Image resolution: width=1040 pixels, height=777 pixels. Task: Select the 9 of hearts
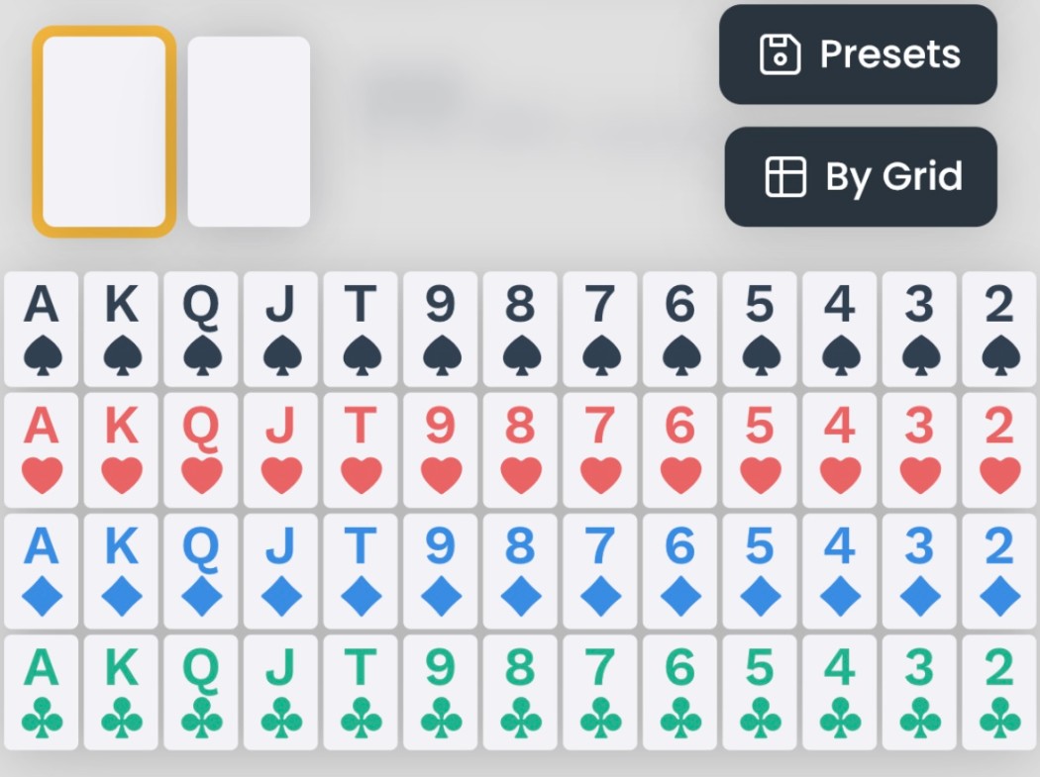point(441,450)
